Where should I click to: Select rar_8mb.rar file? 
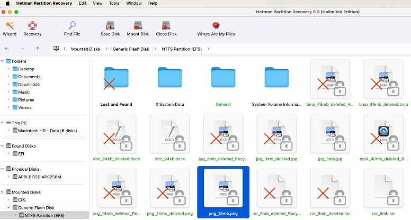[x=383, y=192]
